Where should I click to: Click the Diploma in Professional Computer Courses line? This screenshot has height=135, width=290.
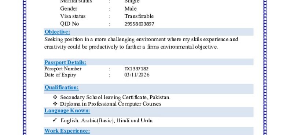click(x=111, y=104)
